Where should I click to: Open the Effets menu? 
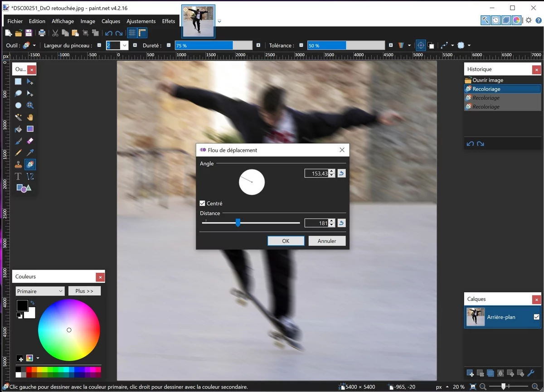coord(169,21)
